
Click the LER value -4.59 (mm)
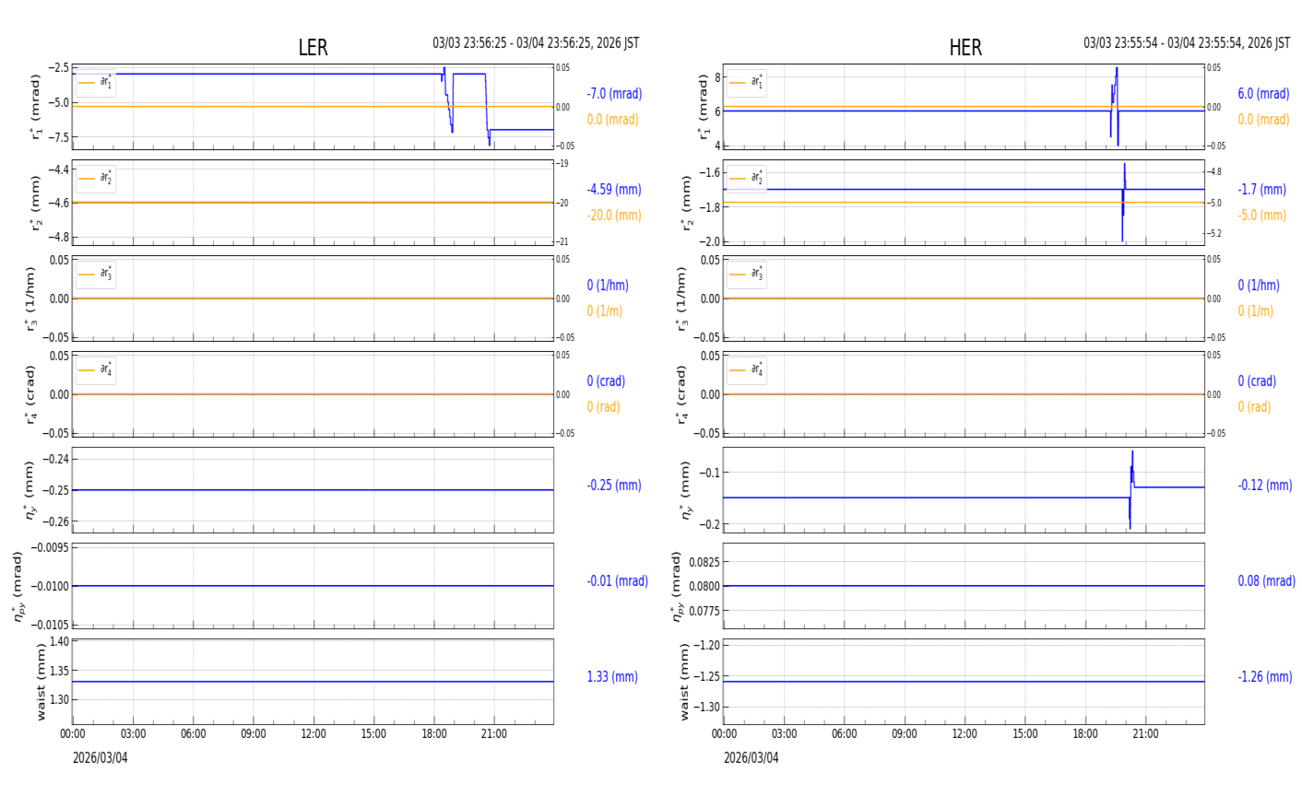614,190
